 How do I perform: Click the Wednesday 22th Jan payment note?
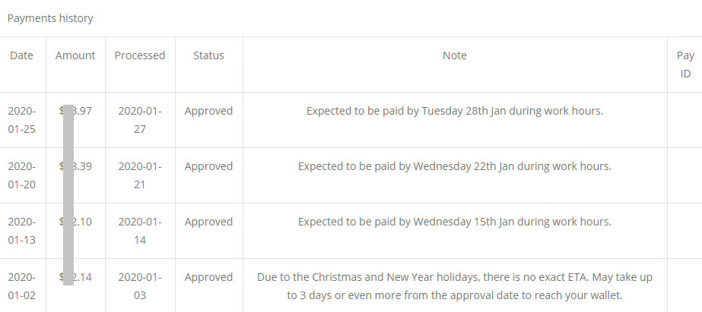(455, 166)
